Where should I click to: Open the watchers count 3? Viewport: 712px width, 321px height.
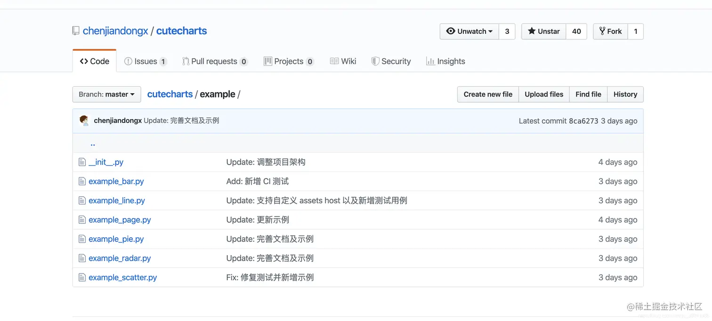click(x=507, y=32)
